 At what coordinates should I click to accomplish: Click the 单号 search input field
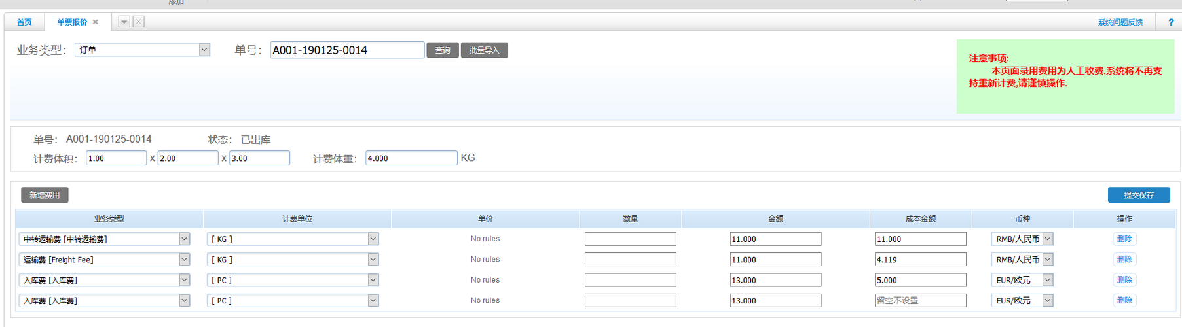click(x=346, y=50)
